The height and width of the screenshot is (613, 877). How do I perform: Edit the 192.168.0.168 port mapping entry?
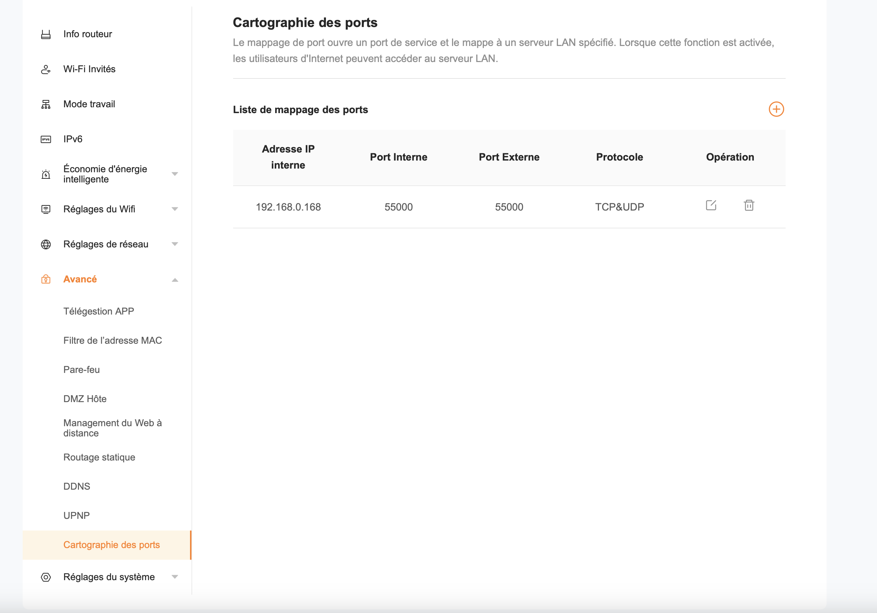click(711, 205)
